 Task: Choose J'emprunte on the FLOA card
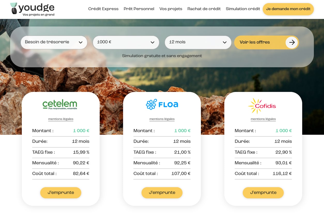point(162,193)
